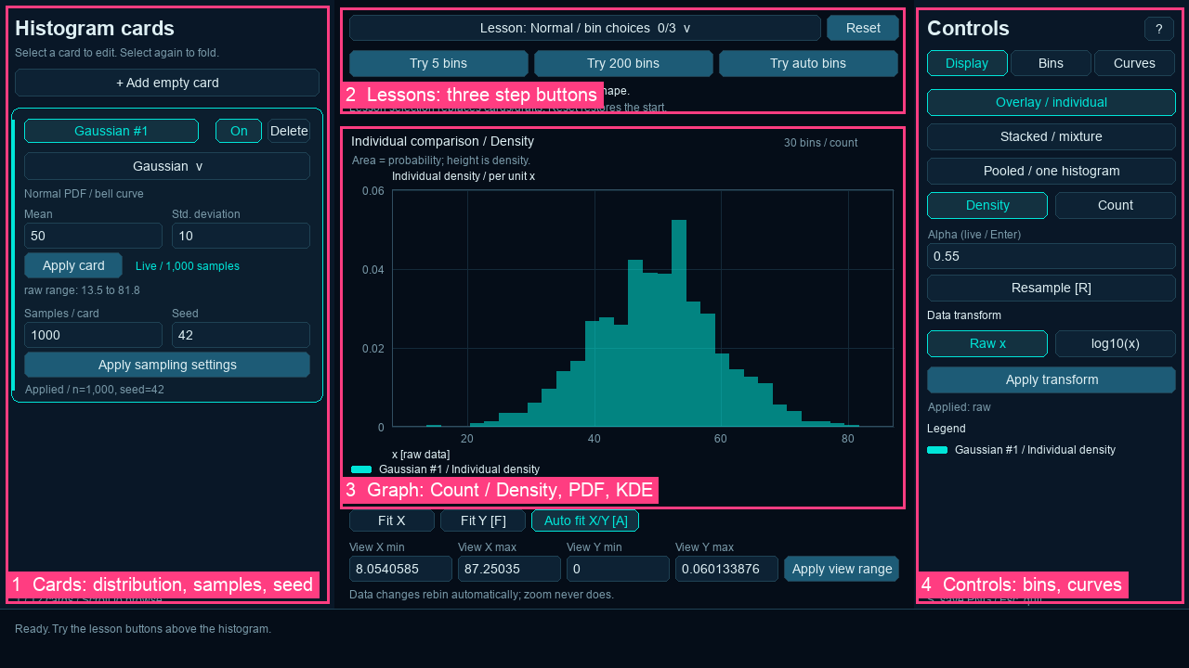Image resolution: width=1189 pixels, height=668 pixels.
Task: Open the Gaussian distribution type dropdown
Action: [x=167, y=166]
